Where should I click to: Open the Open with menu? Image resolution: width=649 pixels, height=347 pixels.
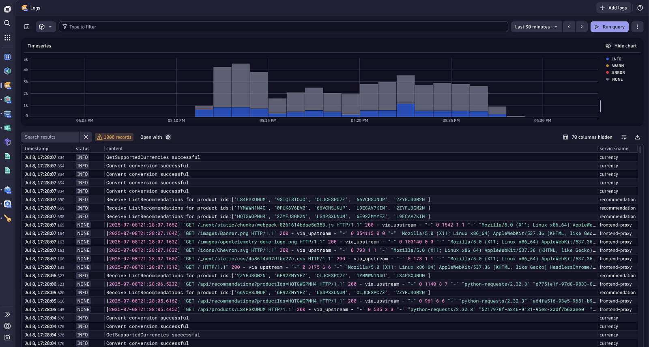[x=155, y=137]
